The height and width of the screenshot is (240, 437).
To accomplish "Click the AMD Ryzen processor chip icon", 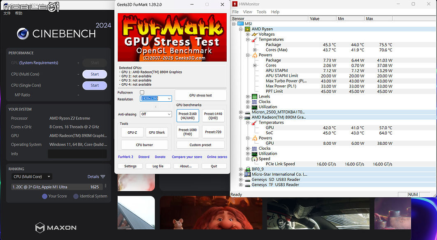I will [247, 29].
